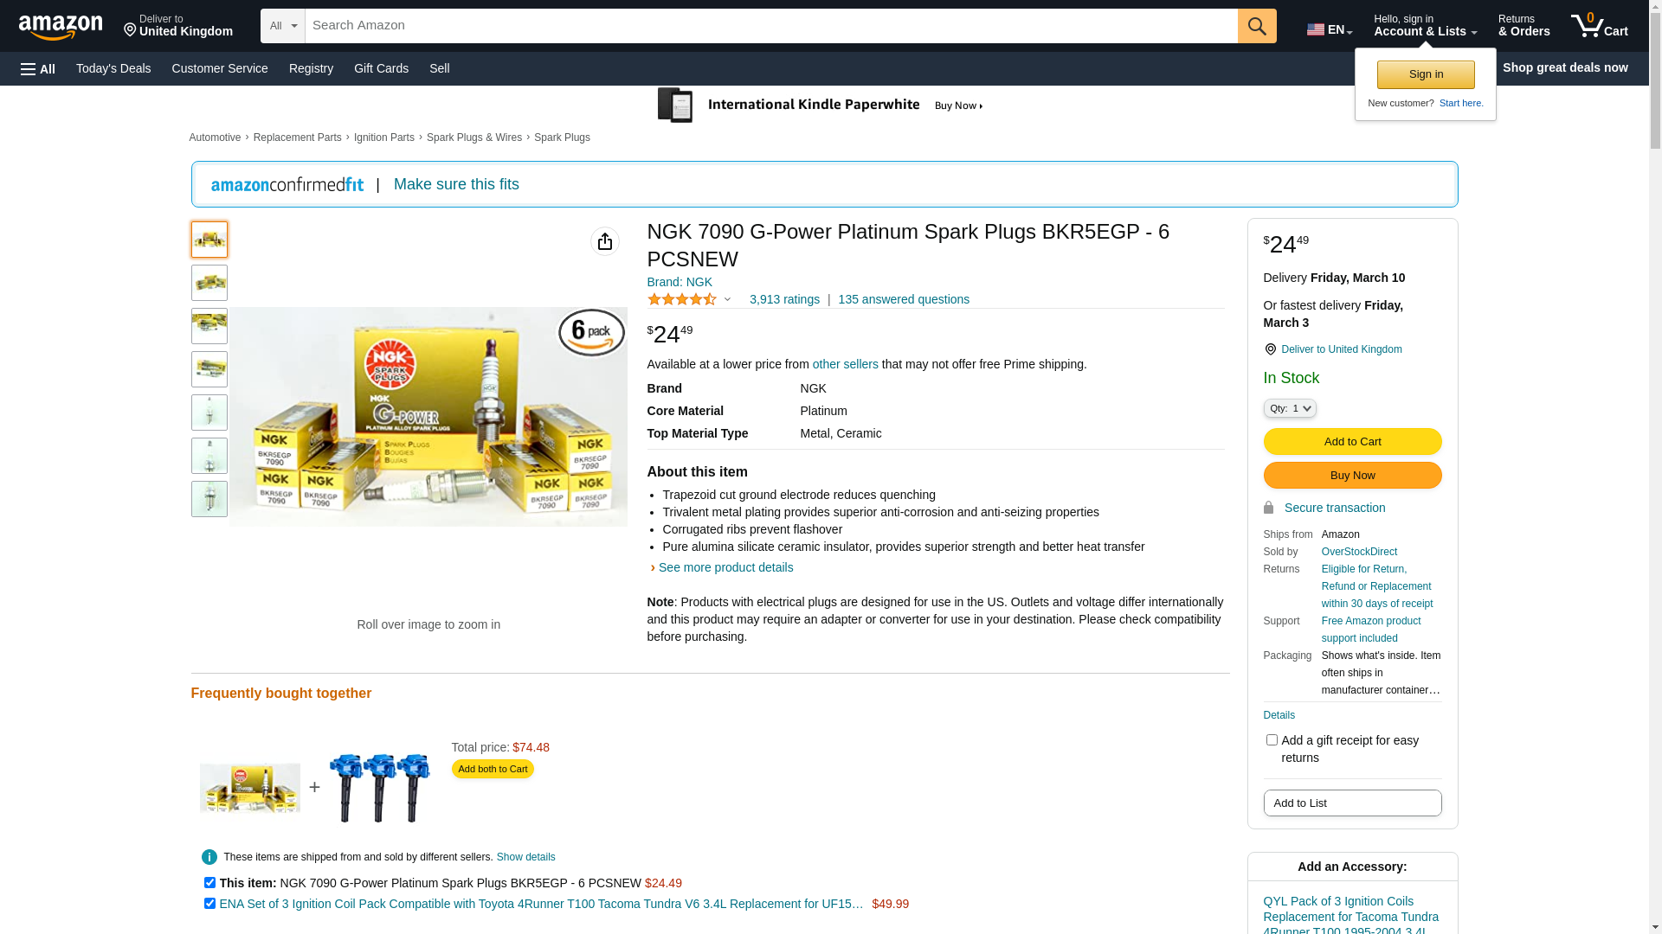1662x934 pixels.
Task: Toggle the gift receipt checkbox
Action: coord(1272,740)
